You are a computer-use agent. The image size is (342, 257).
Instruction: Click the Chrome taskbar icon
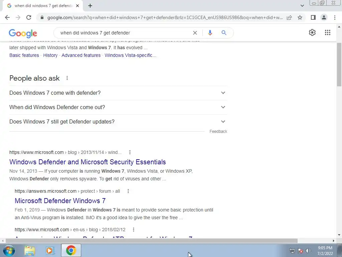click(x=71, y=250)
